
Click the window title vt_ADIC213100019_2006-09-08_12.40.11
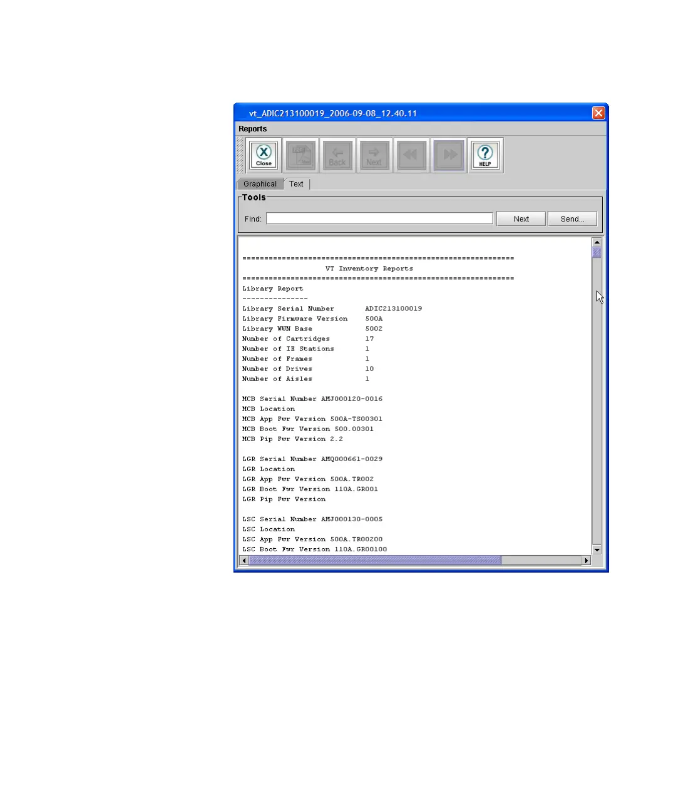pos(333,113)
